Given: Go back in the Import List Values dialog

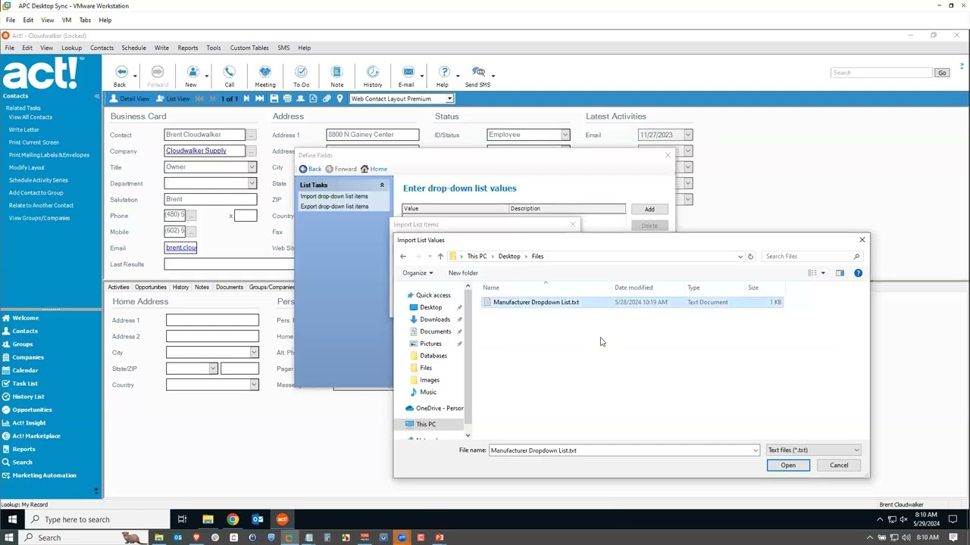Looking at the screenshot, I should click(x=403, y=257).
